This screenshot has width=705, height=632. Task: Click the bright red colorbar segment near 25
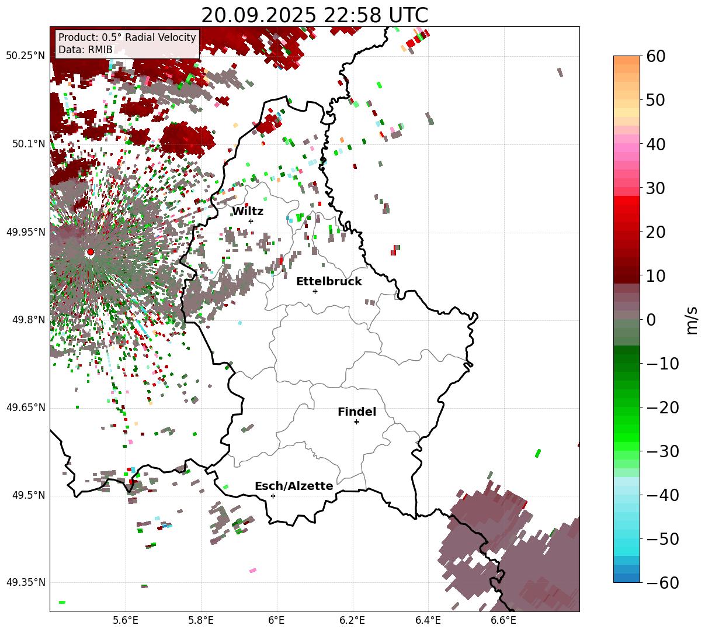tap(627, 209)
